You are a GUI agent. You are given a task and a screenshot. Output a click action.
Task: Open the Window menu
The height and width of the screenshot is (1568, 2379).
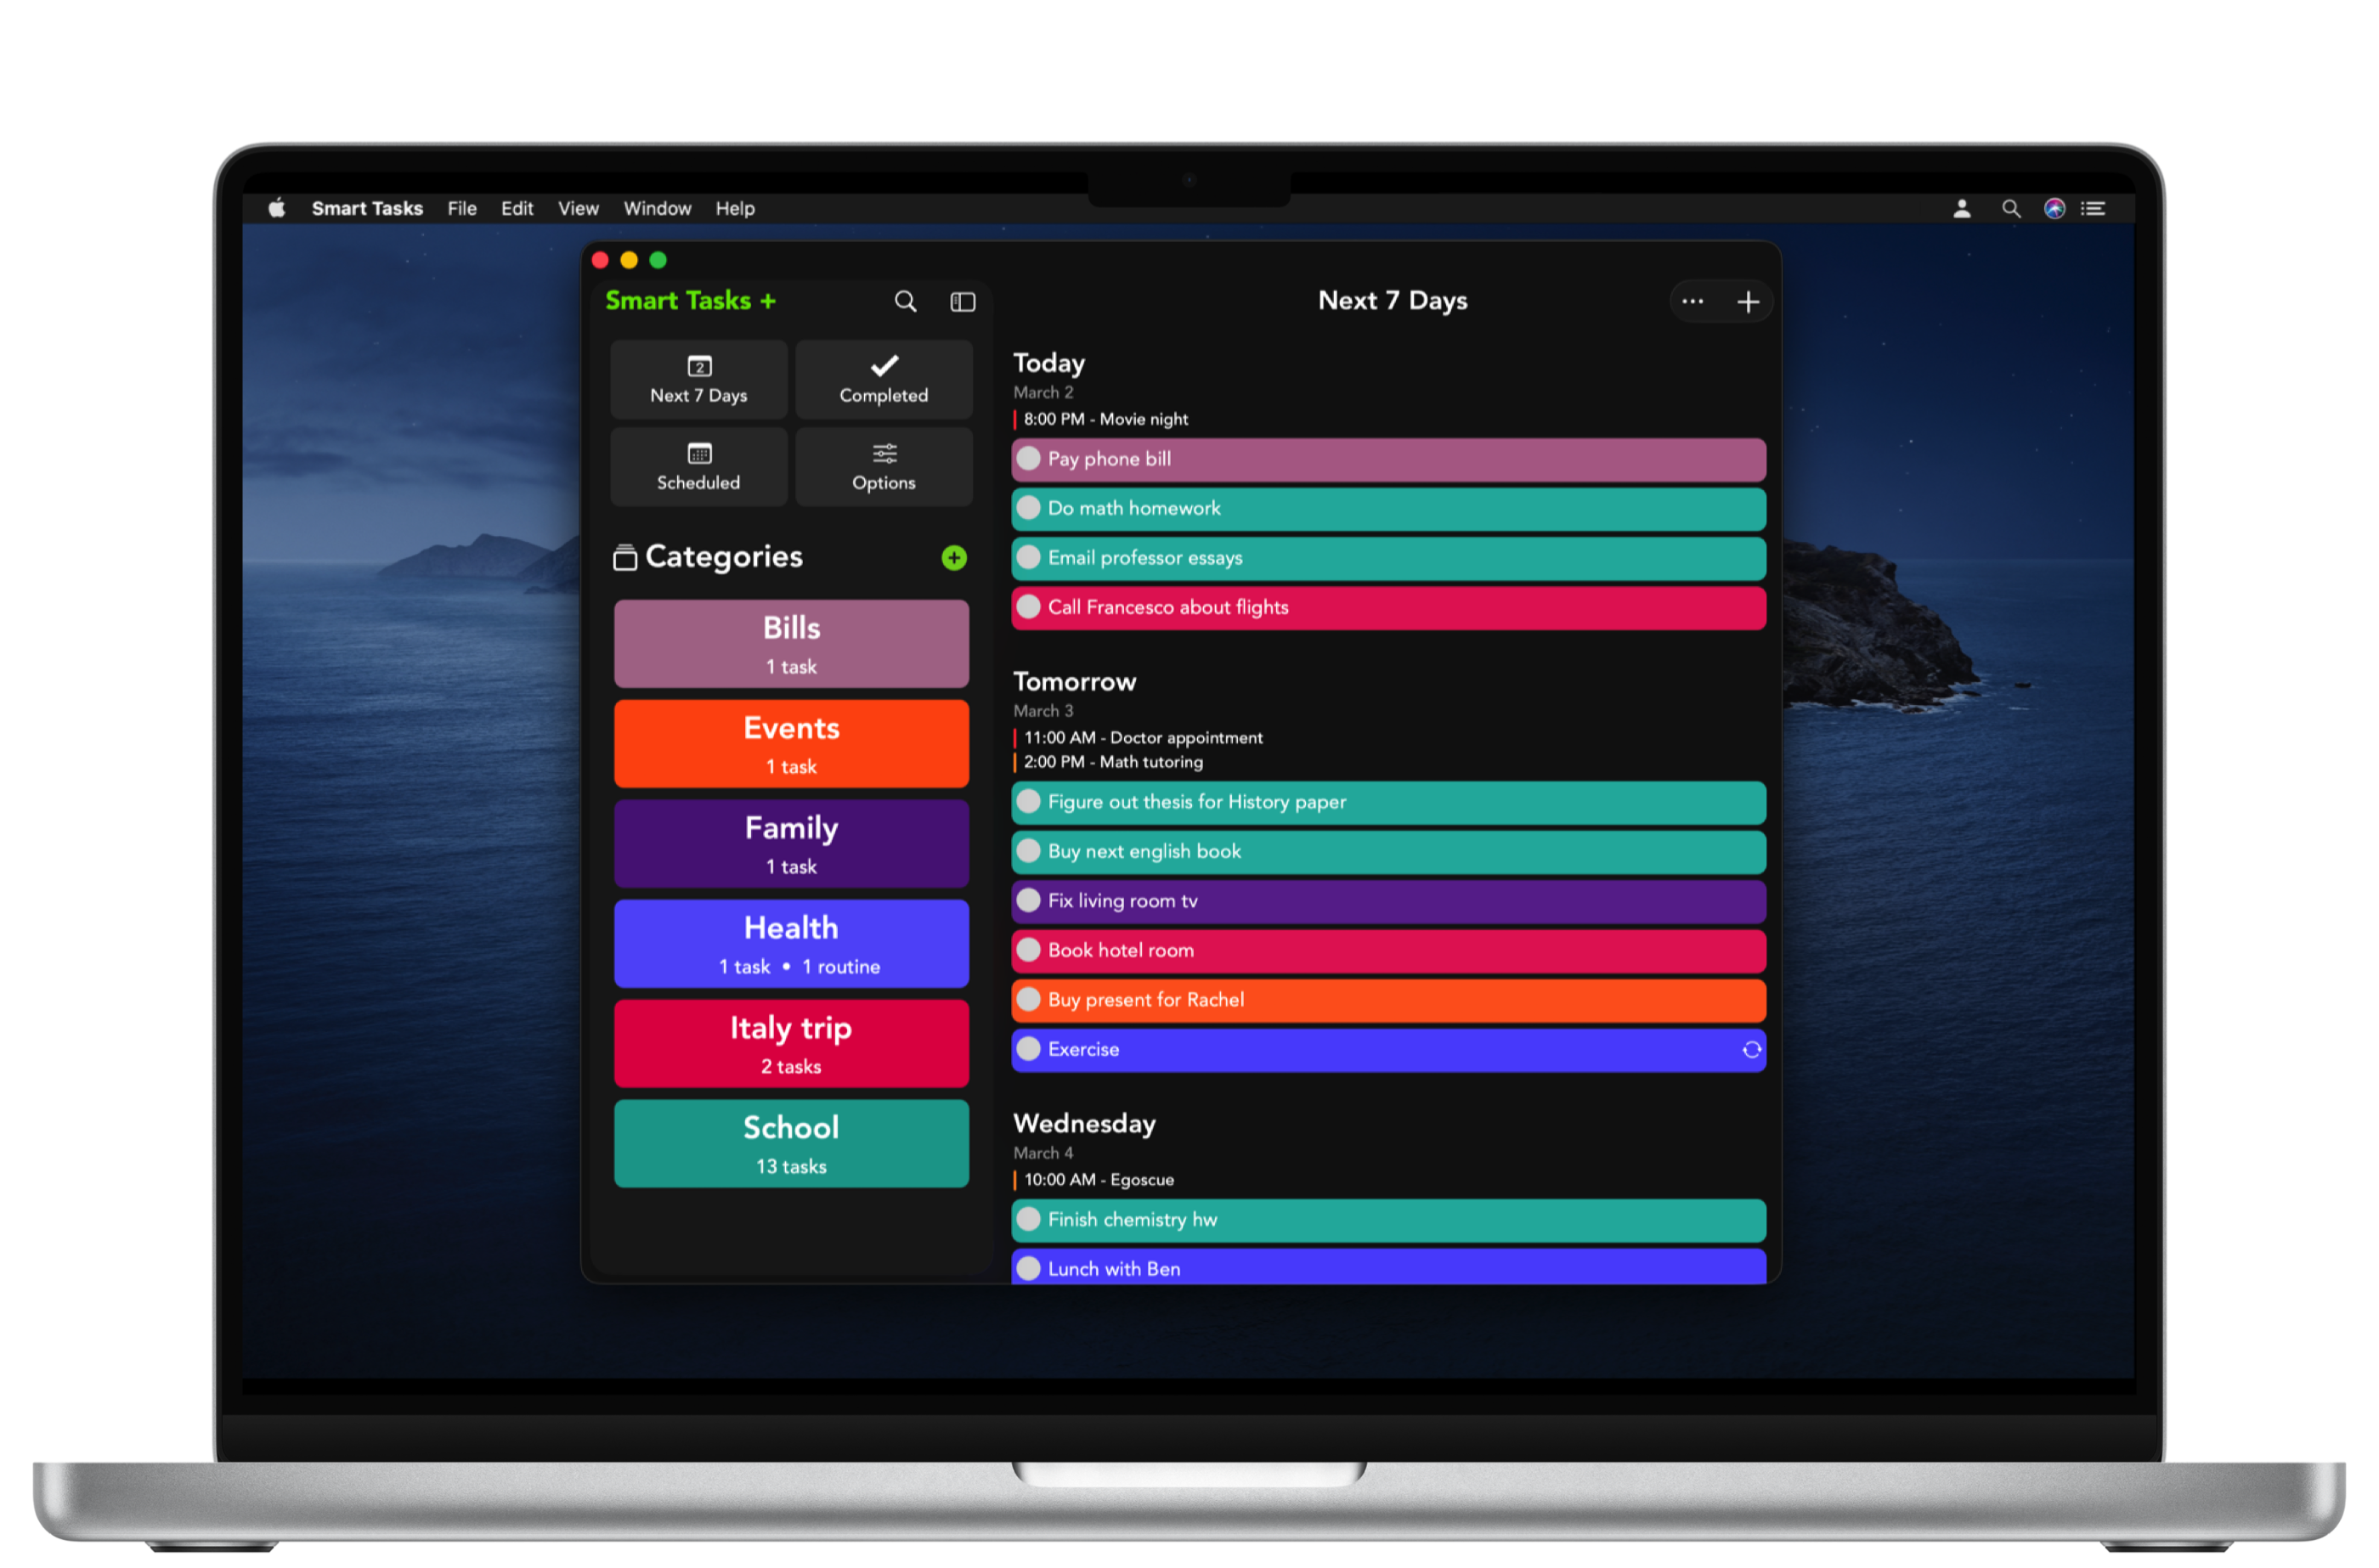click(657, 208)
